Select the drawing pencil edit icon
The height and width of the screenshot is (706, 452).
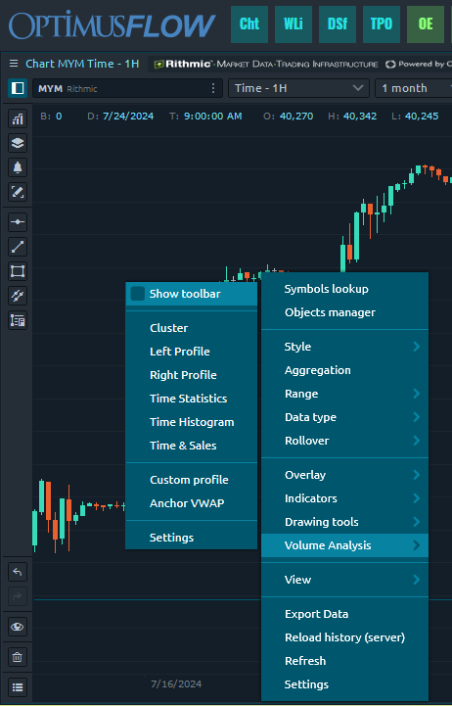click(18, 192)
